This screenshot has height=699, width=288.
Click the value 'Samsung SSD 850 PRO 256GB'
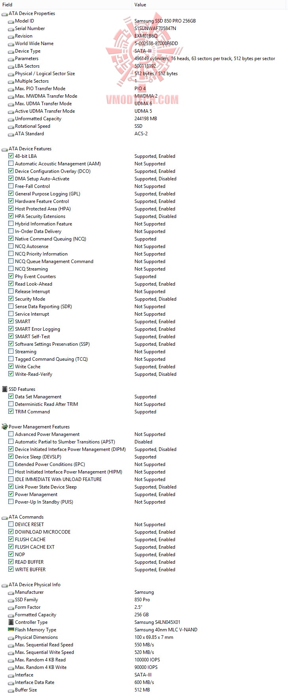(165, 21)
